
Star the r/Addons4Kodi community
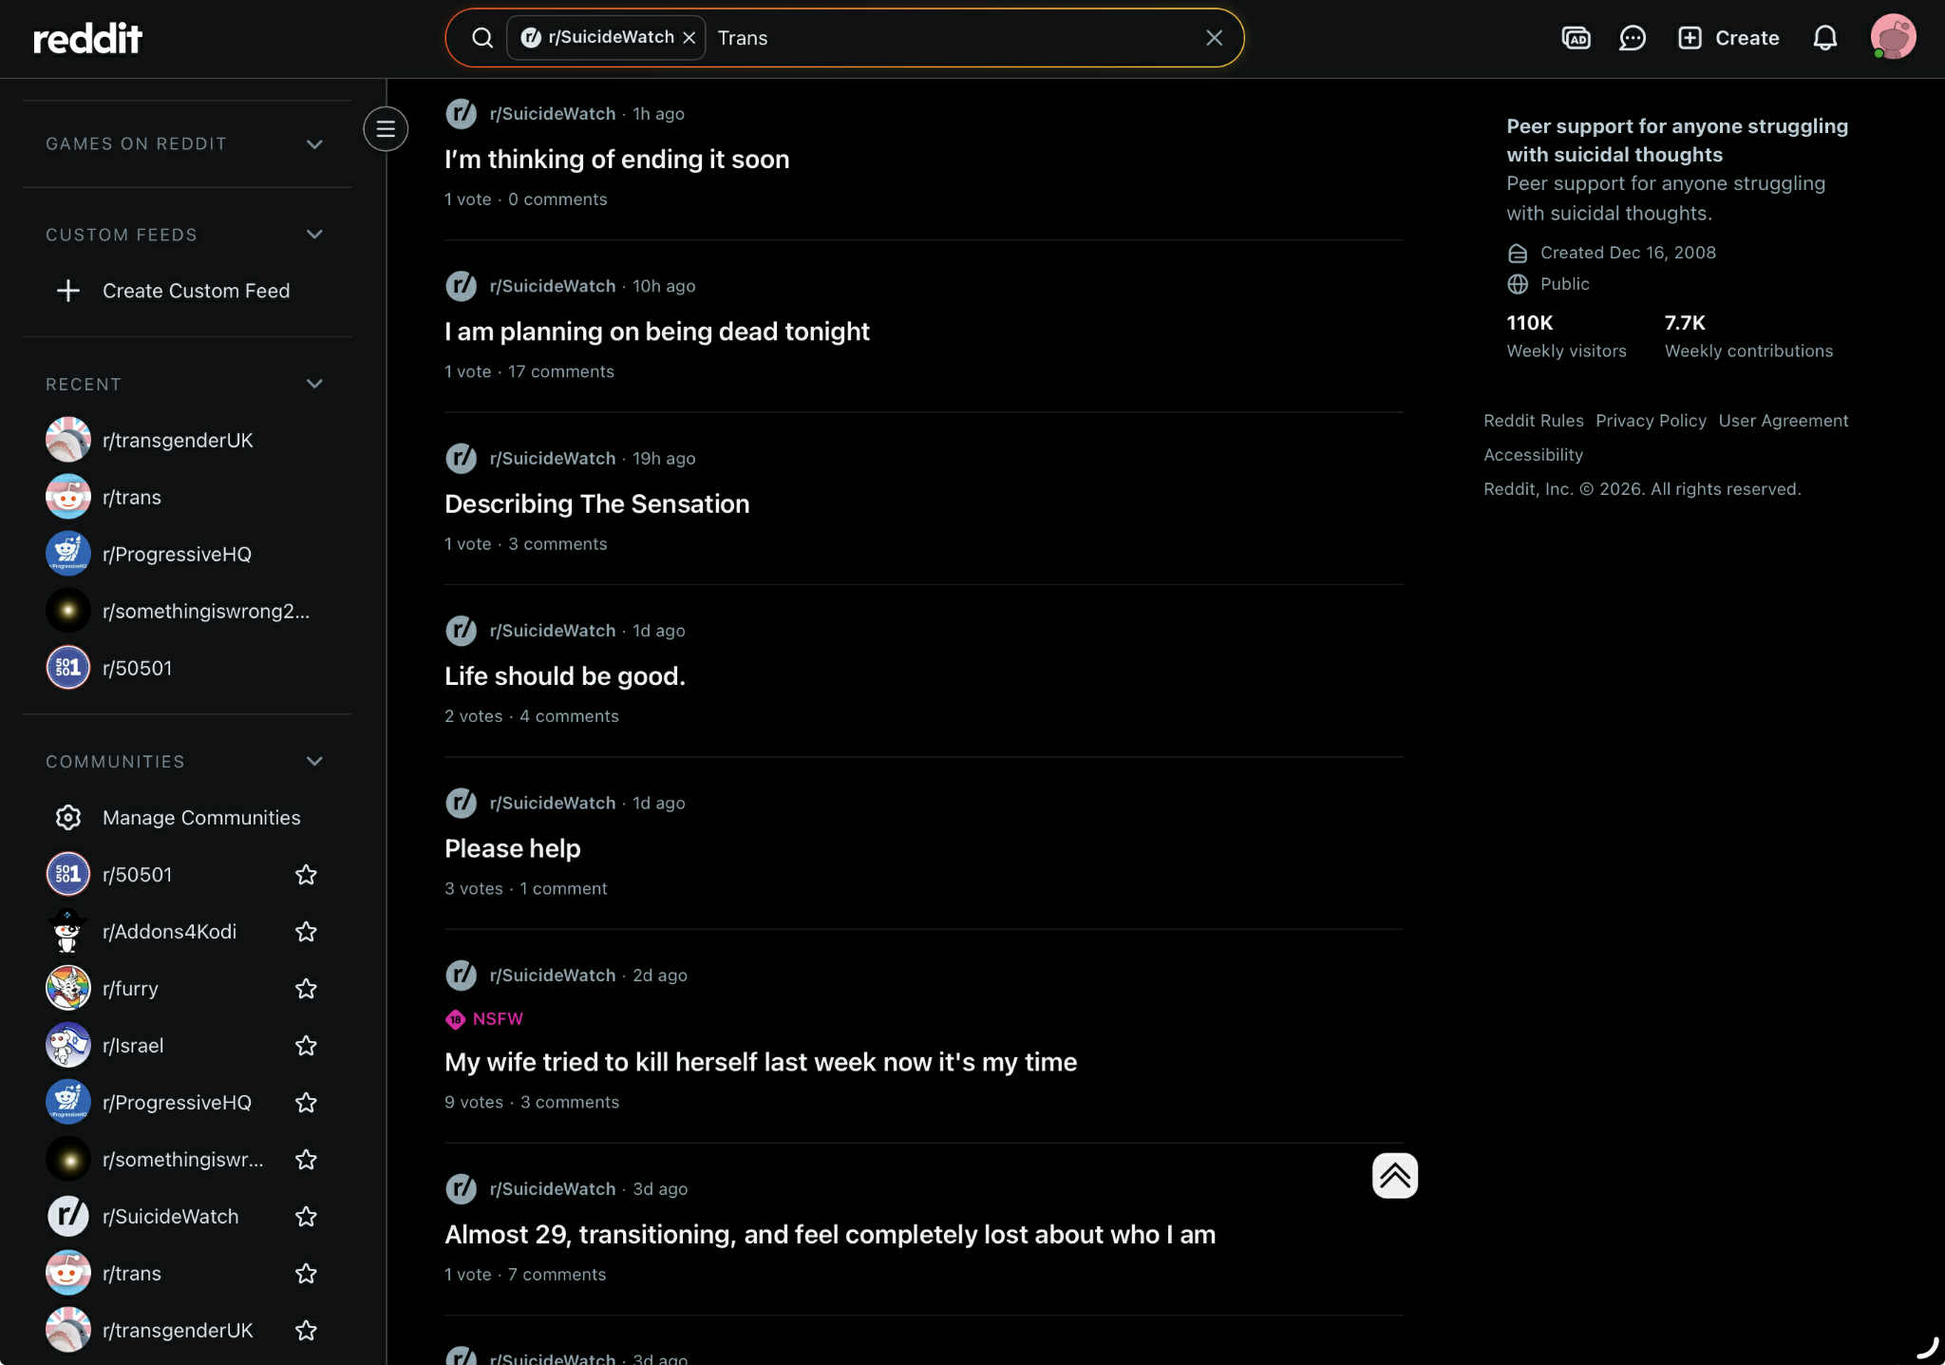coord(306,932)
